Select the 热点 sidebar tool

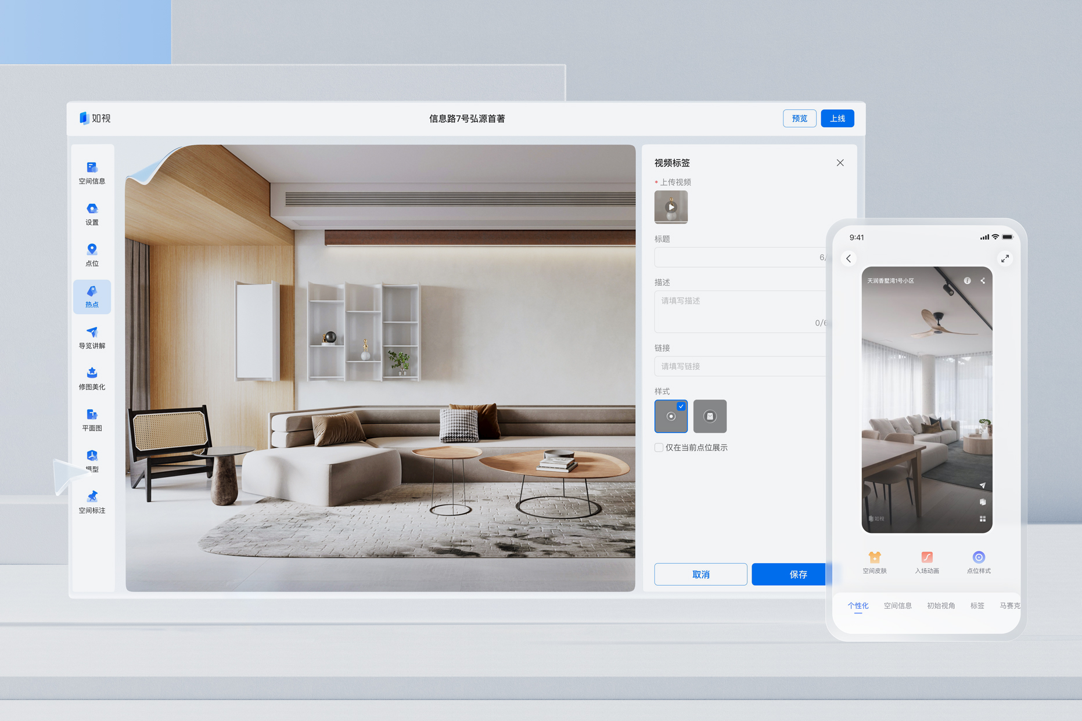click(92, 297)
